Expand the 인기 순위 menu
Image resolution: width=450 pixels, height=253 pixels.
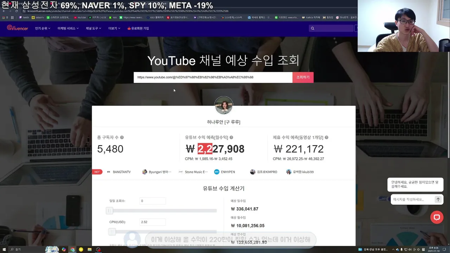point(43,28)
